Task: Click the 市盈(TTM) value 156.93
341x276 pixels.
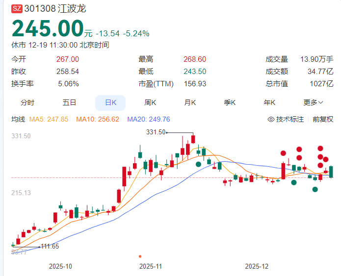Action: point(195,84)
